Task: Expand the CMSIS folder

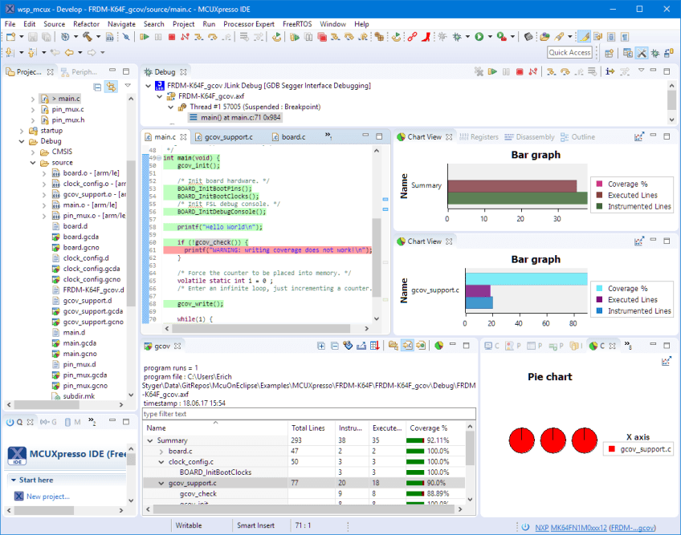Action: click(x=33, y=152)
